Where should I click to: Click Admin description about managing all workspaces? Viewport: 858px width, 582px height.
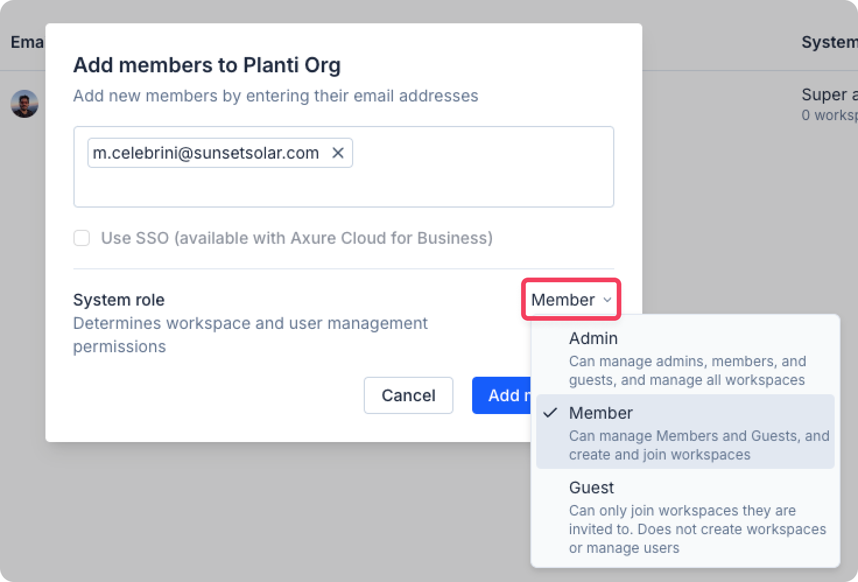(687, 371)
